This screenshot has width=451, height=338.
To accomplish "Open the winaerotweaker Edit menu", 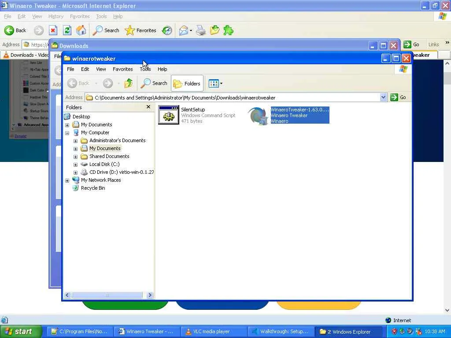I will [85, 69].
